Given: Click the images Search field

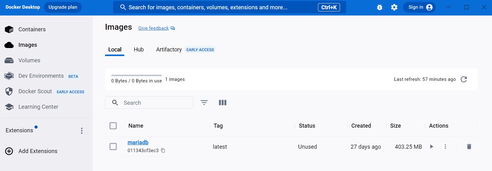Looking at the screenshot, I should point(149,103).
